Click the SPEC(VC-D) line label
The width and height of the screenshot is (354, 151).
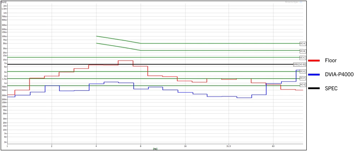[x=299, y=64]
